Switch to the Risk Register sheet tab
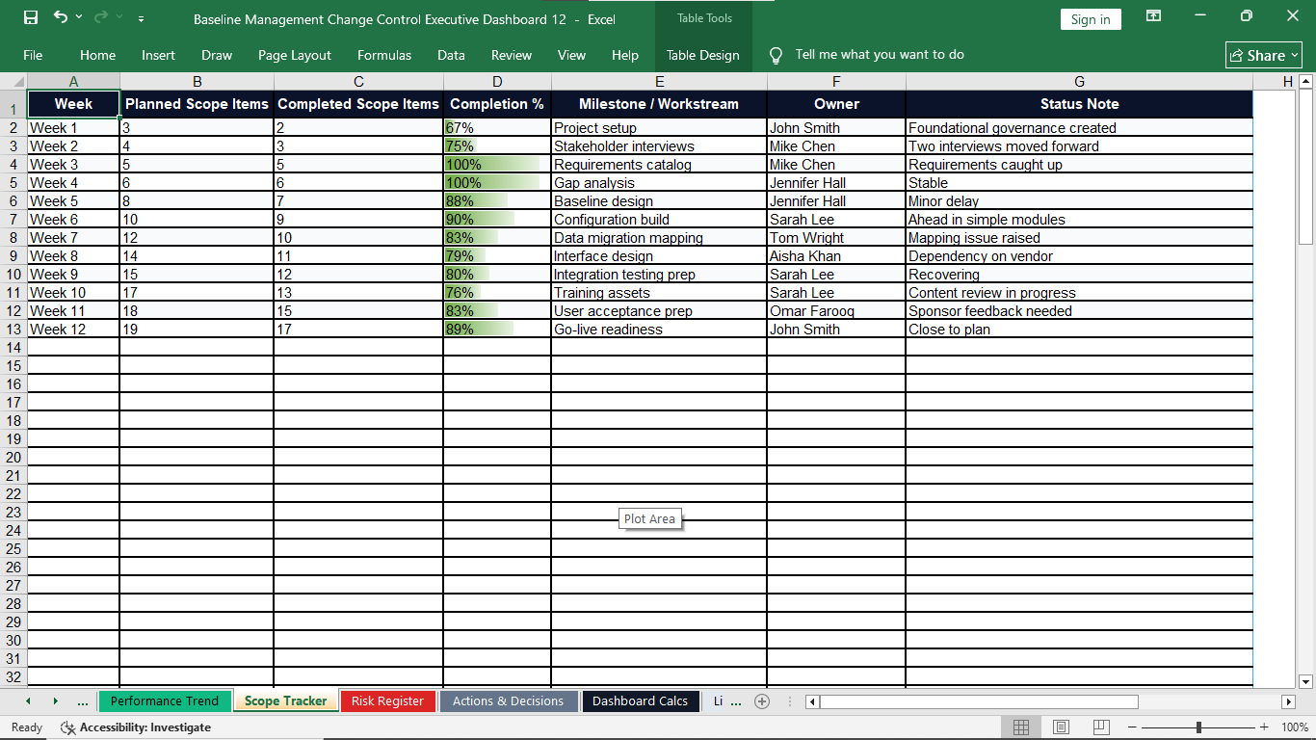This screenshot has height=740, width=1316. pyautogui.click(x=387, y=701)
